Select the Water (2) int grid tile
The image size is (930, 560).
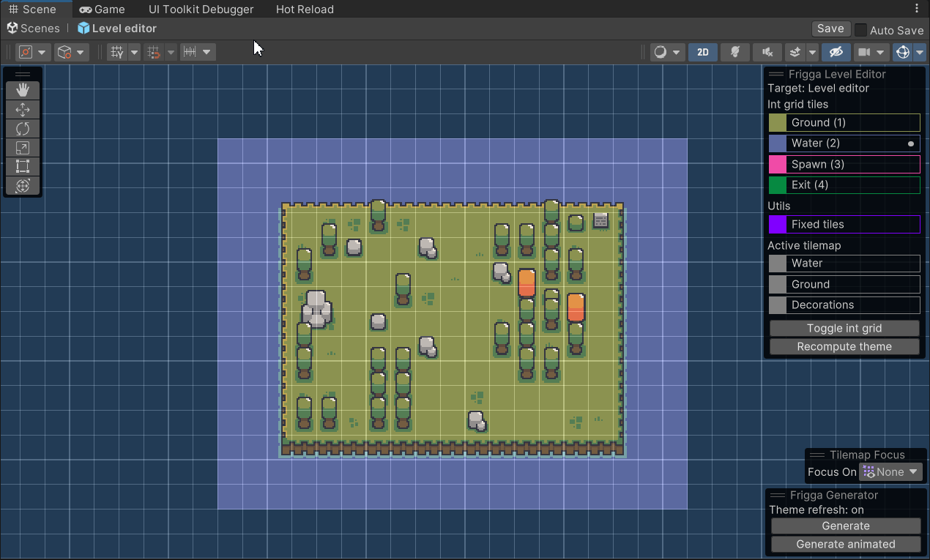coord(844,143)
